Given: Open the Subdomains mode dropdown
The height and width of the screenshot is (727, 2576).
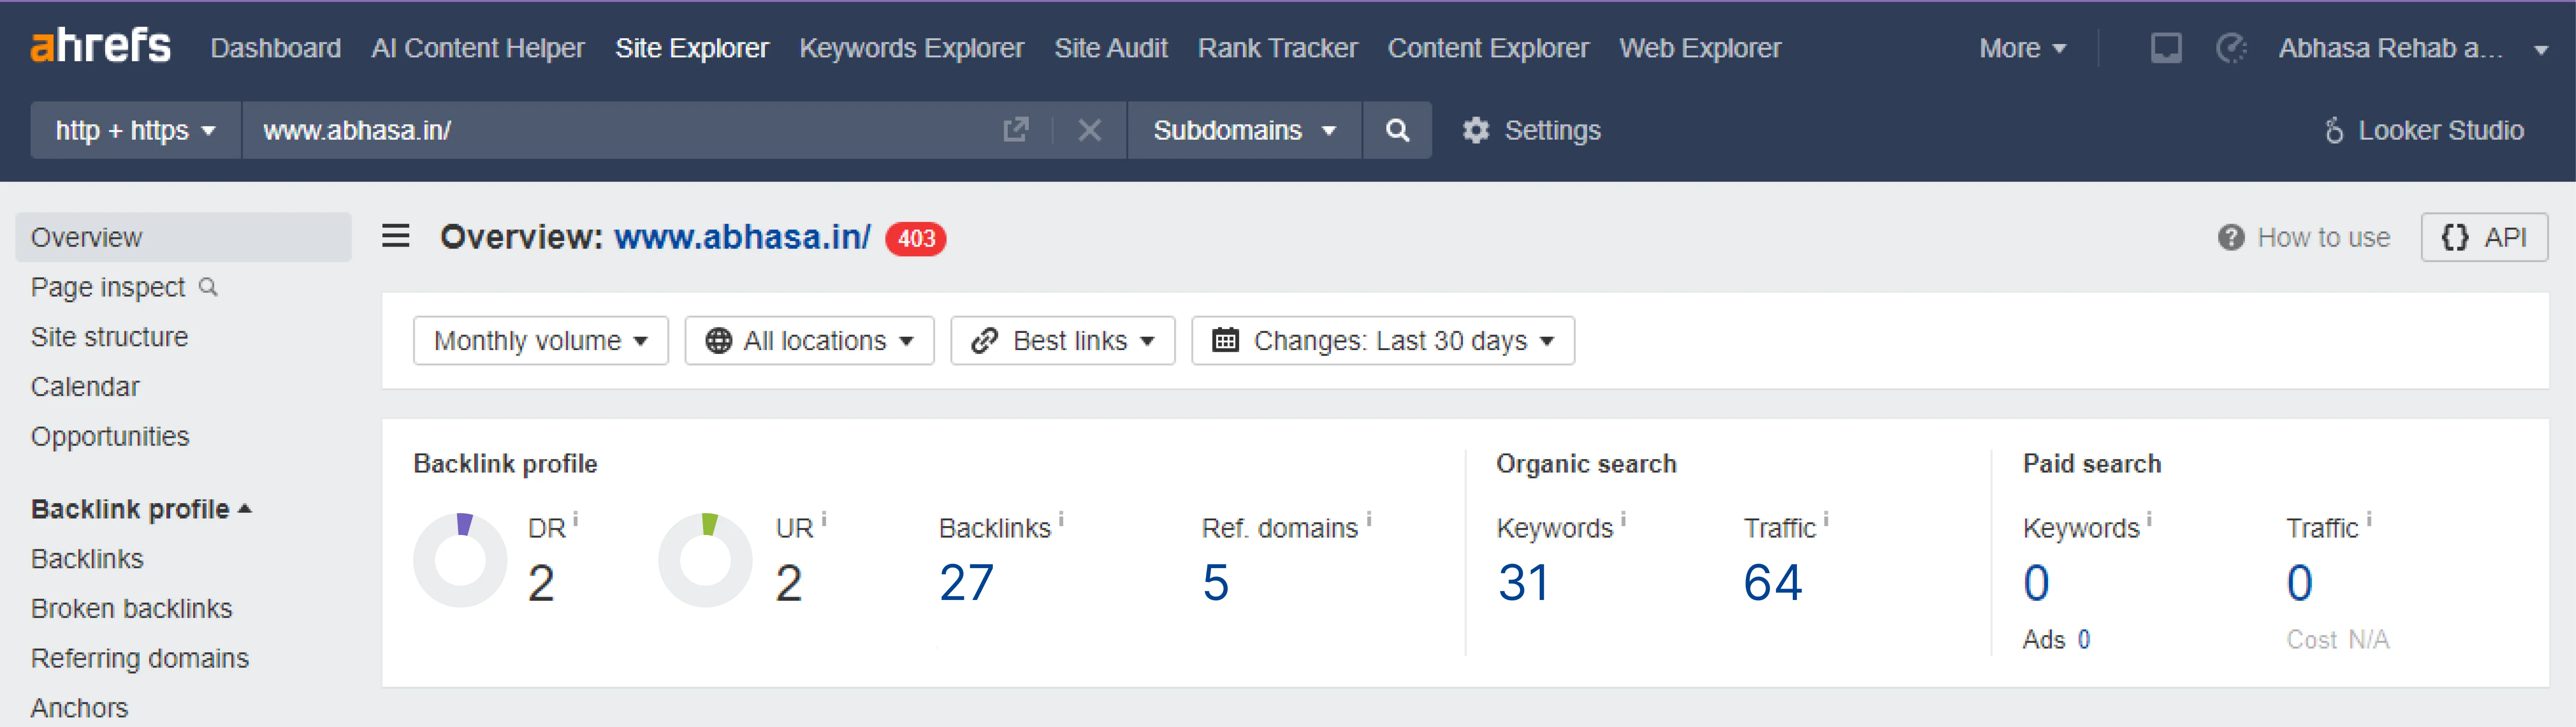Looking at the screenshot, I should [x=1244, y=130].
